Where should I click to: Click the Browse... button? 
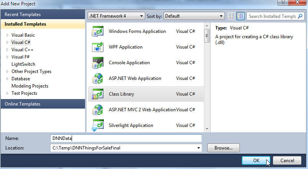point(223,148)
